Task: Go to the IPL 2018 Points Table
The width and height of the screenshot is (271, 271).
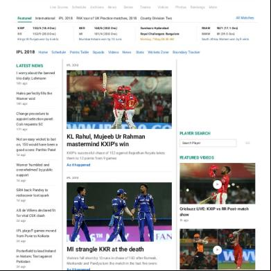Action: [x=79, y=52]
